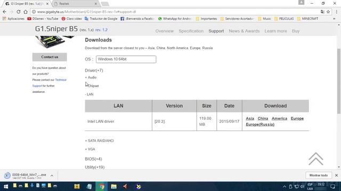Screen dimensions: 341x191
Task: Click the Mostrar todo downloads button
Action: 319,175
